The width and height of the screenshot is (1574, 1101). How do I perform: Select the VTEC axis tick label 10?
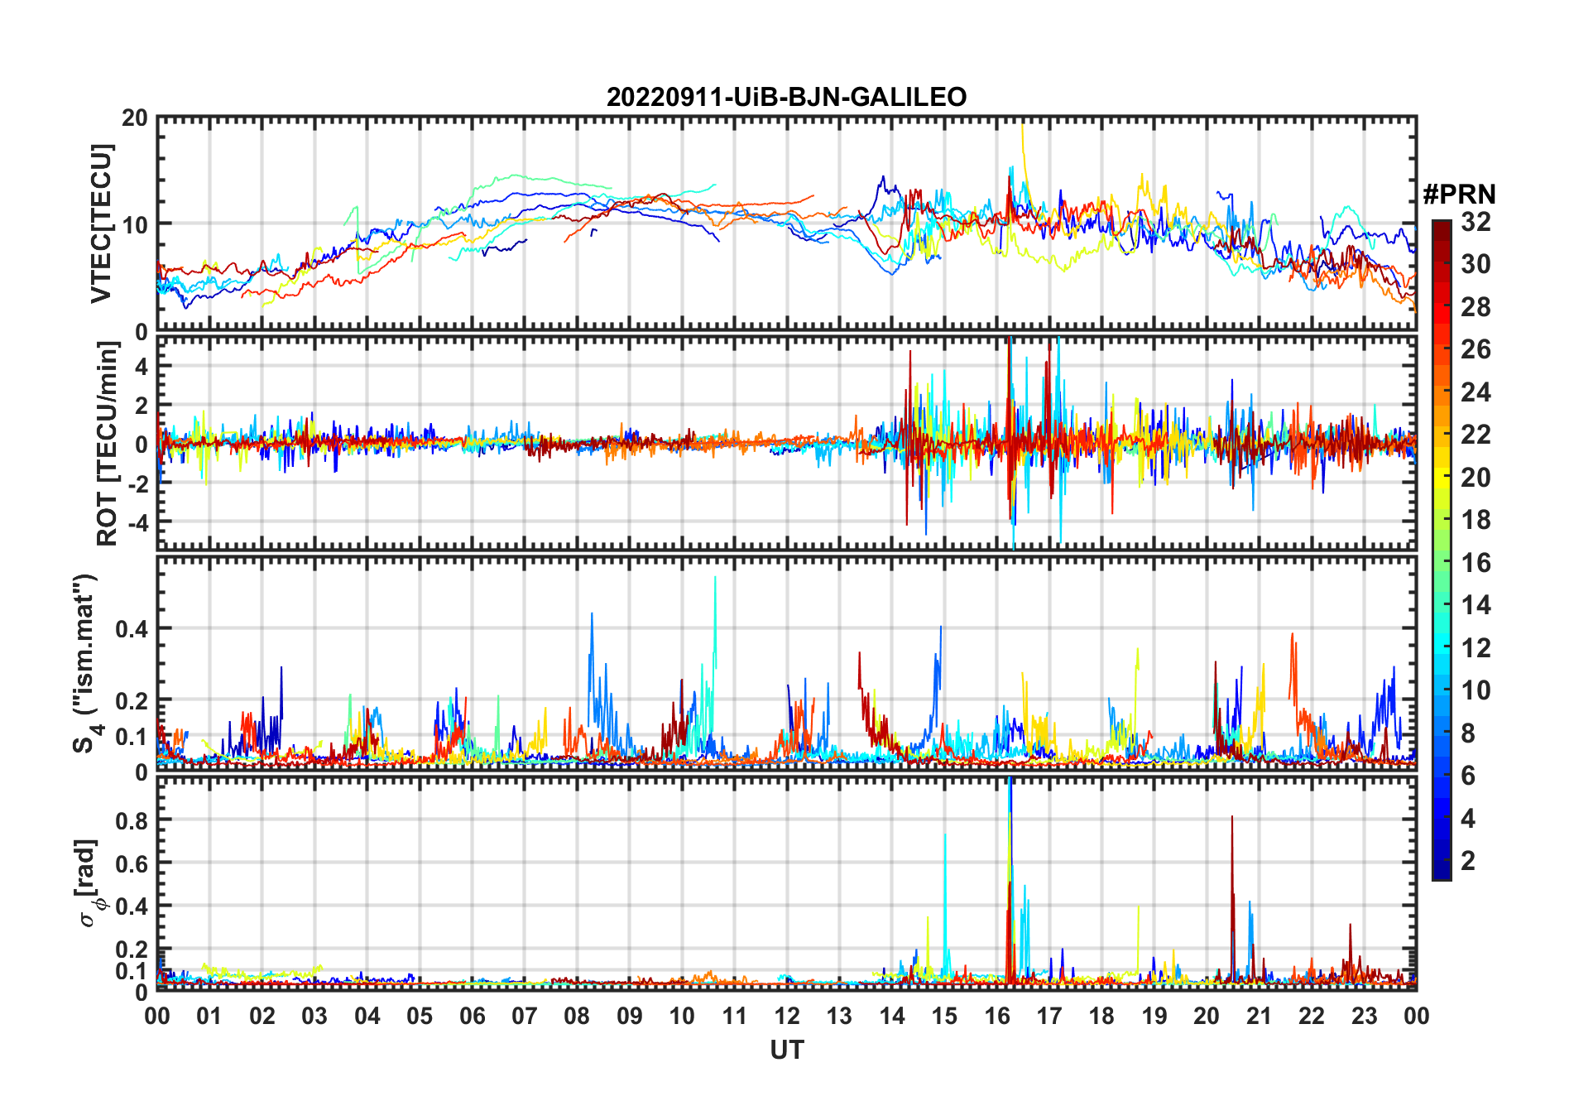(x=135, y=224)
